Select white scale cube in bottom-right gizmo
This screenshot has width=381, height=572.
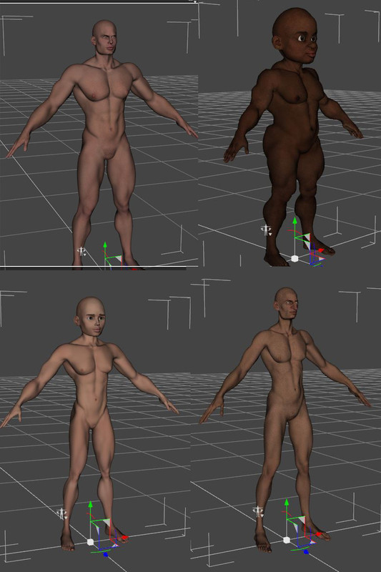pos(287,540)
